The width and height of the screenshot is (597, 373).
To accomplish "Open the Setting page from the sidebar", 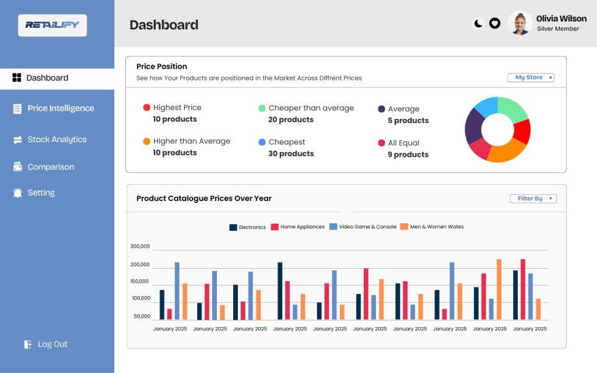I will point(41,193).
